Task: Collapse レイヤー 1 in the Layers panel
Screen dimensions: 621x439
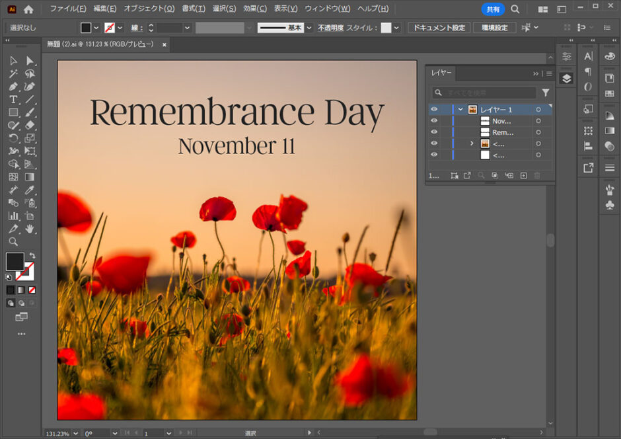Action: 461,109
